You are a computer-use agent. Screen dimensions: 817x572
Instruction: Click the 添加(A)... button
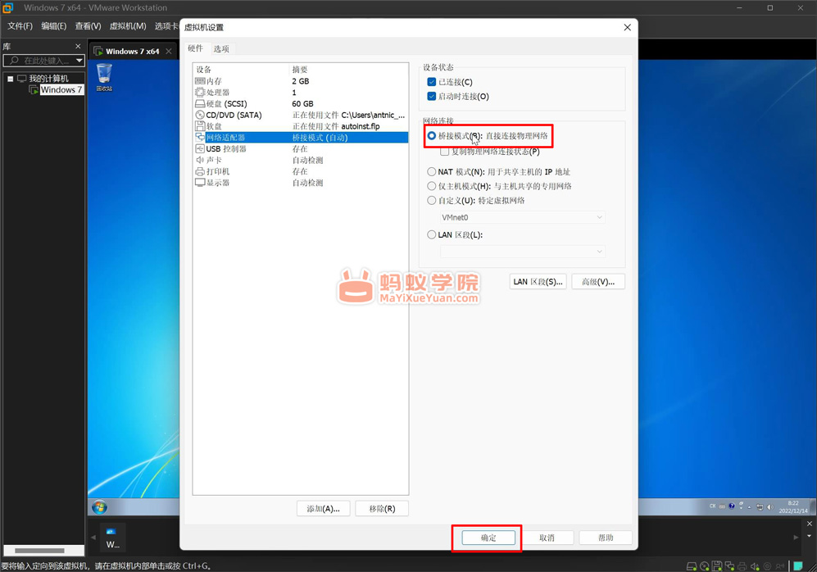323,508
